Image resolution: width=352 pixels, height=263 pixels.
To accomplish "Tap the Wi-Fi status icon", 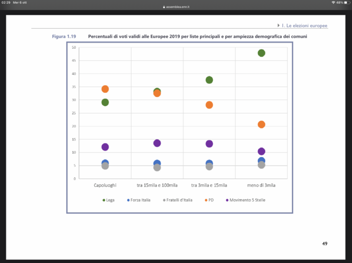I will click(x=333, y=3).
